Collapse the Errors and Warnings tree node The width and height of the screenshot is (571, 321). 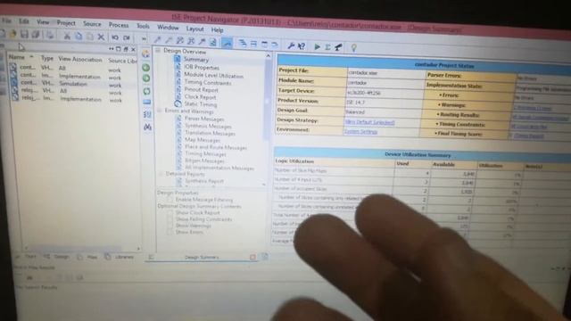point(160,111)
